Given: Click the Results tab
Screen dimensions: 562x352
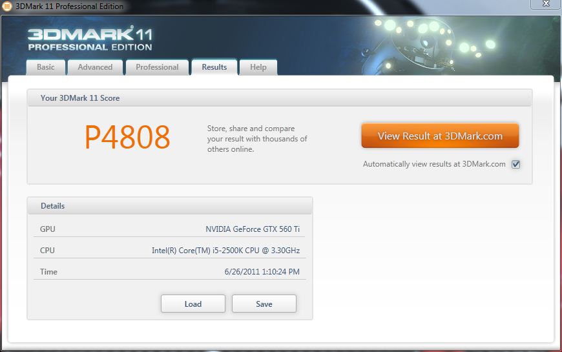Looking at the screenshot, I should [214, 67].
